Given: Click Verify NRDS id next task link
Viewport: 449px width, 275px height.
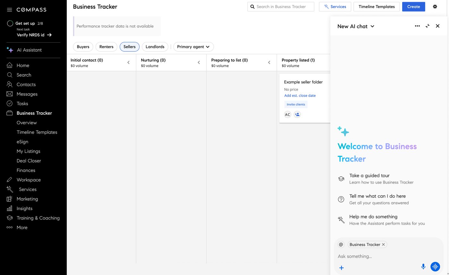Looking at the screenshot, I should 34,35.
